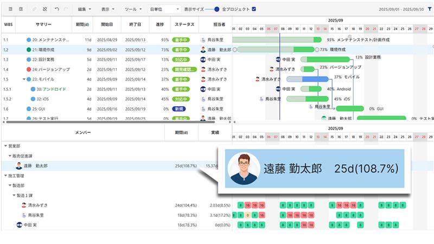This screenshot has width=434, height=244.
Task: Click the undo arrow icon
Action: point(57,9)
